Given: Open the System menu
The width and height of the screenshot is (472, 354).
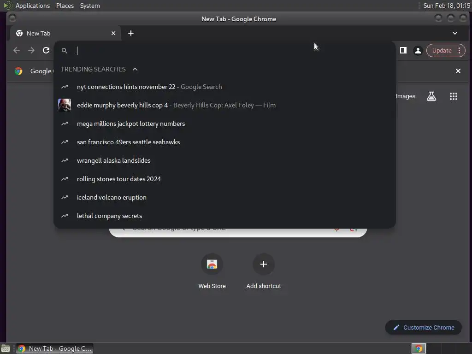Looking at the screenshot, I should tap(90, 6).
